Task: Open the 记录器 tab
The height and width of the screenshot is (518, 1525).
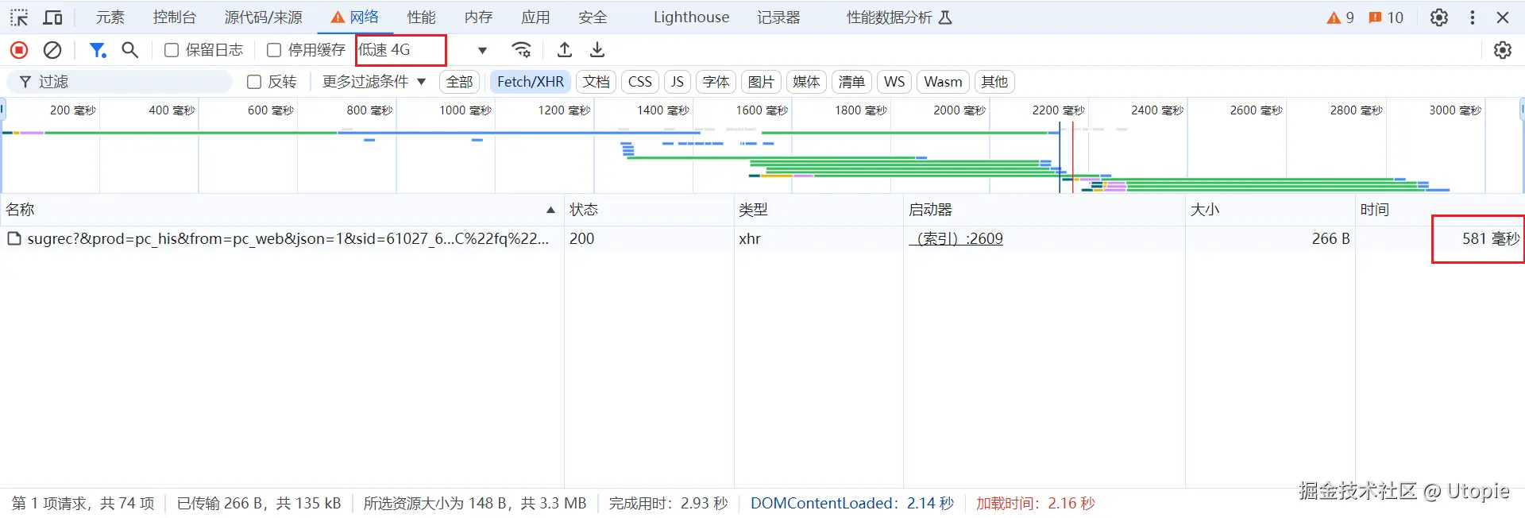Action: click(778, 17)
